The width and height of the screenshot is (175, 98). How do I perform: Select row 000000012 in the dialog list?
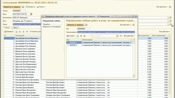(x=100, y=42)
